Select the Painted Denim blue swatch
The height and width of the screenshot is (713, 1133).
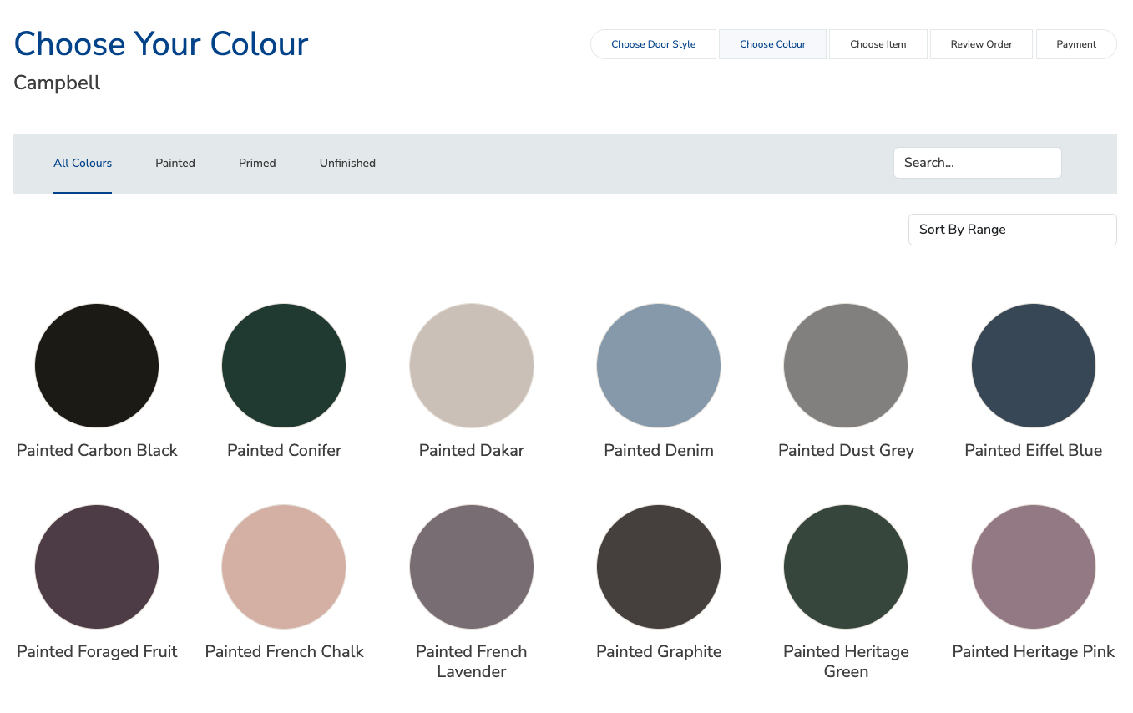pyautogui.click(x=659, y=366)
